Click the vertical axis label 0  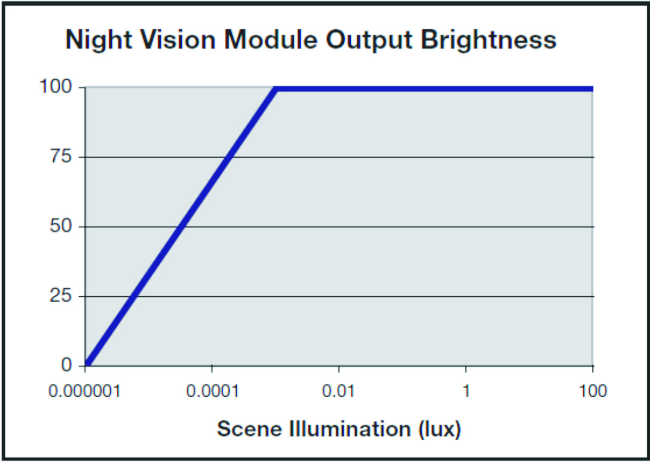pyautogui.click(x=67, y=365)
